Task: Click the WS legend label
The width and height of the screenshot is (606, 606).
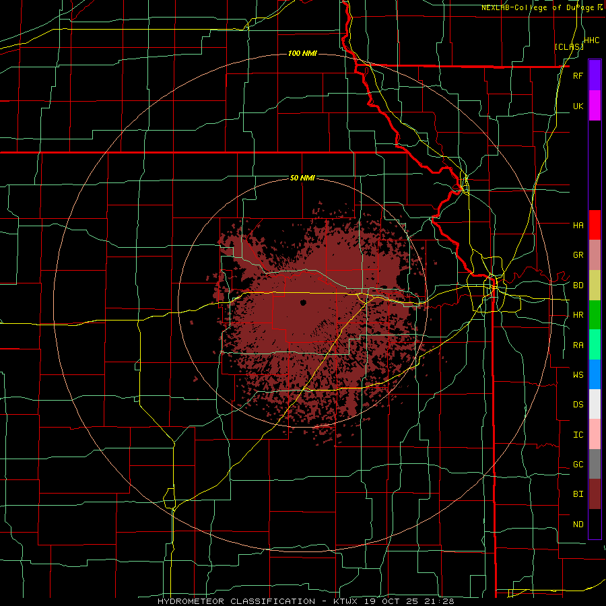Action: click(x=578, y=375)
